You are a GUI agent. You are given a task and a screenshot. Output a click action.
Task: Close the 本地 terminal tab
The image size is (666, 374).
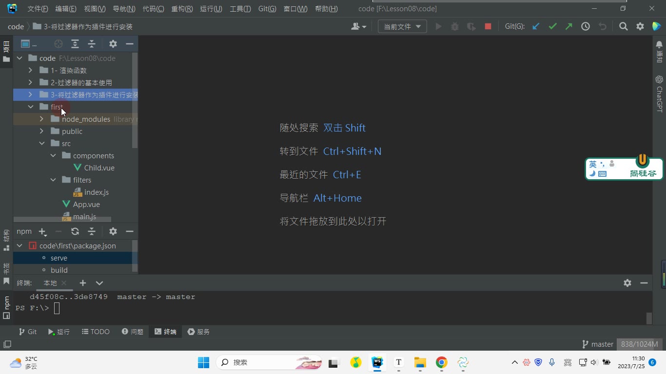64,283
